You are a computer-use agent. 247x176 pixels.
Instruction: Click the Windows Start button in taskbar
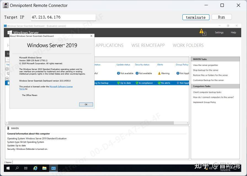[x=8, y=168]
